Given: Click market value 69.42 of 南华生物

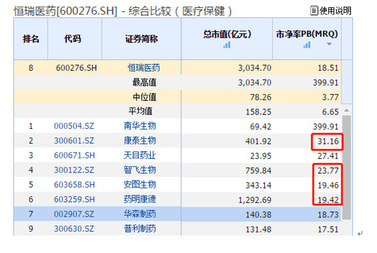Looking at the screenshot, I should pyautogui.click(x=261, y=127).
